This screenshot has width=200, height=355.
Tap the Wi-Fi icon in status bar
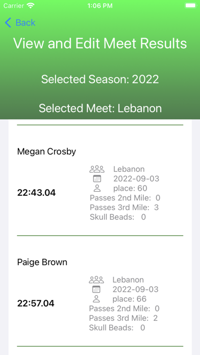pos(31,6)
